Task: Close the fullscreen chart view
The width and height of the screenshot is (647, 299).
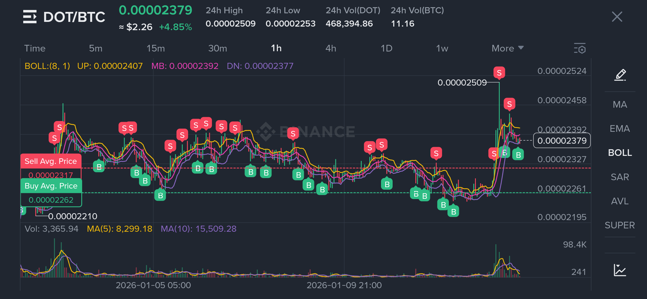Action: pos(617,17)
